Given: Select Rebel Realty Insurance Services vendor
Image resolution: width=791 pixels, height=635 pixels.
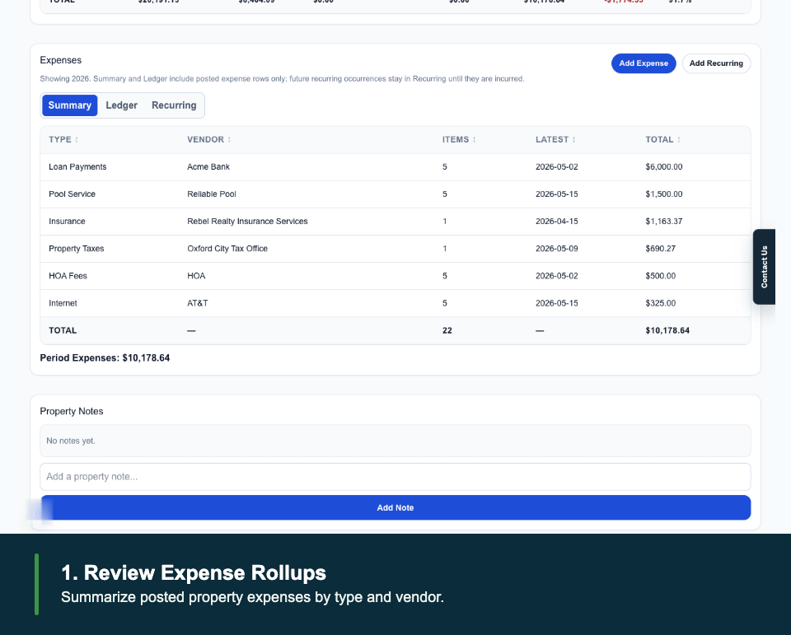Looking at the screenshot, I should click(x=247, y=222).
